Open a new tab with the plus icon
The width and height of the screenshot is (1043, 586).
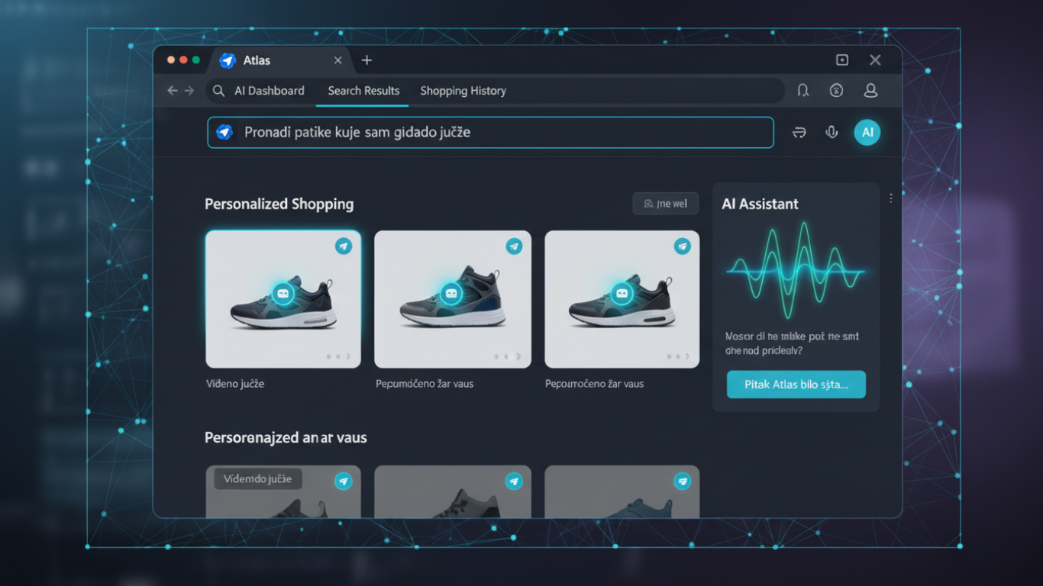[367, 60]
